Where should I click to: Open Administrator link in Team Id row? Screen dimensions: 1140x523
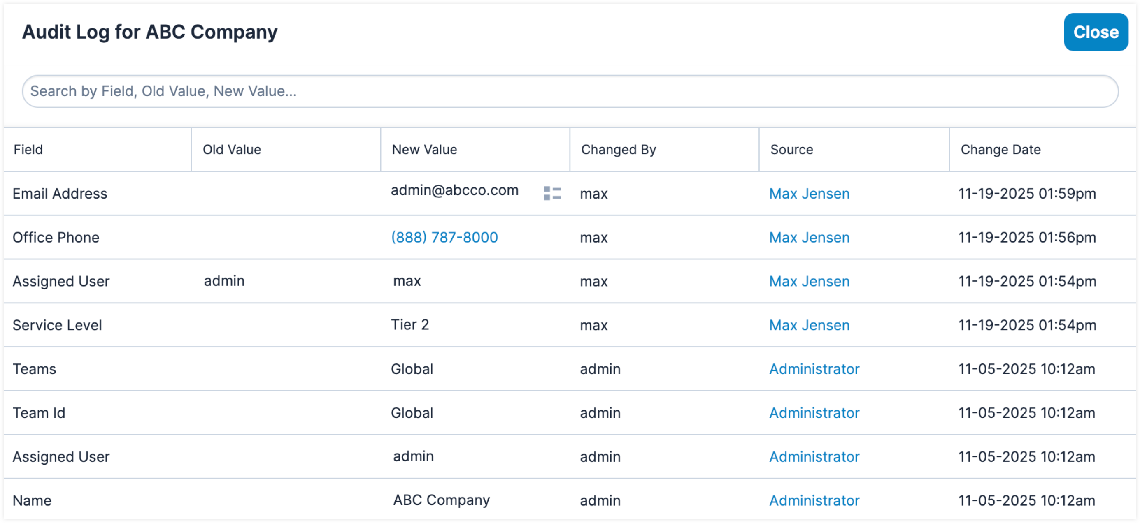814,412
